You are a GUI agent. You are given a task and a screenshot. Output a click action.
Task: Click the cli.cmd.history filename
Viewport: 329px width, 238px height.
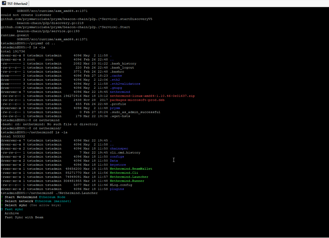tap(125, 153)
